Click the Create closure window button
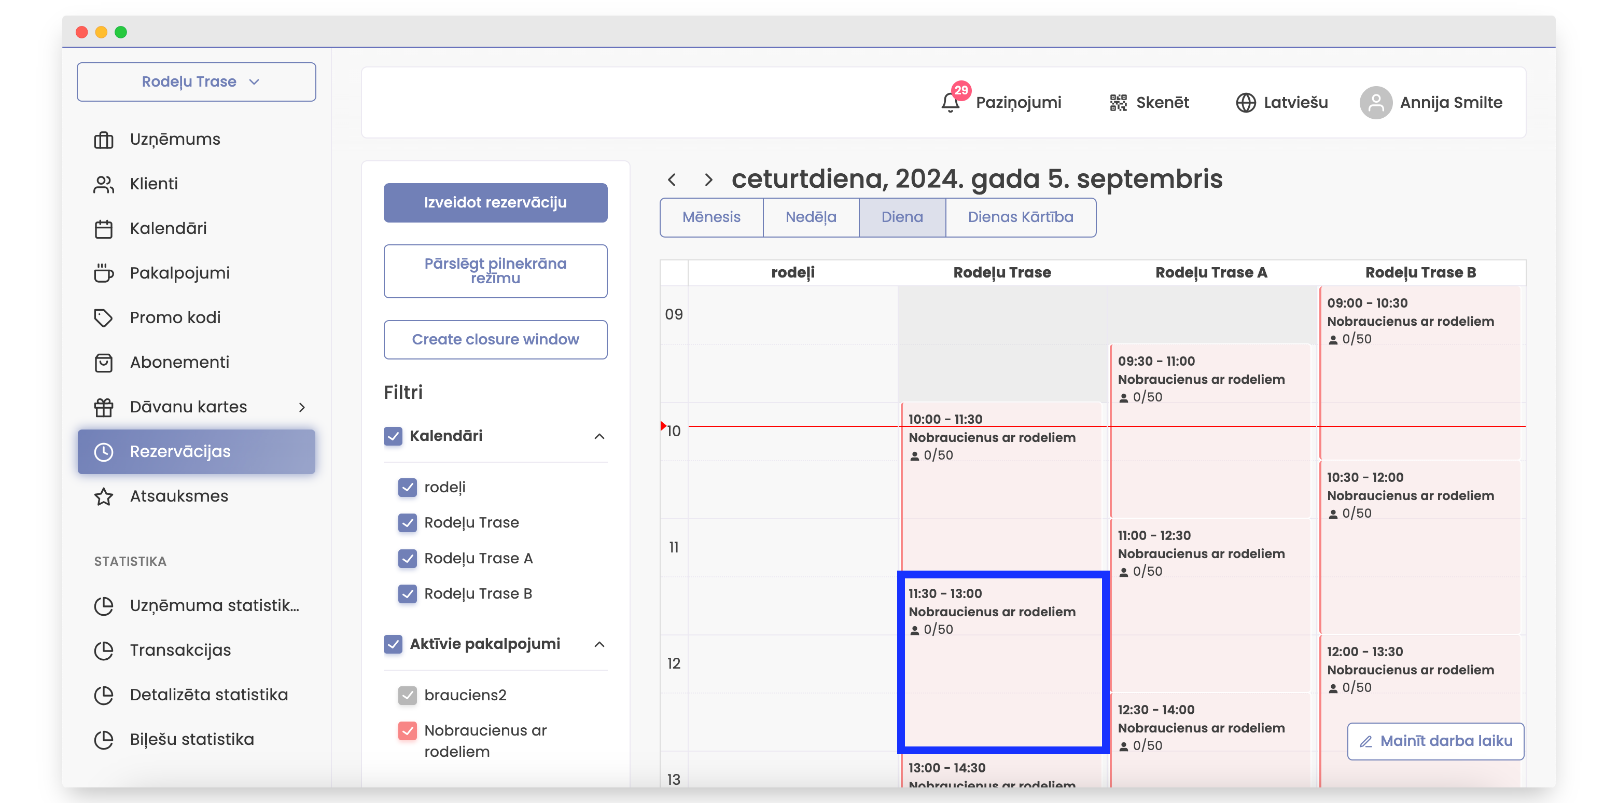The image size is (1618, 803). click(495, 339)
